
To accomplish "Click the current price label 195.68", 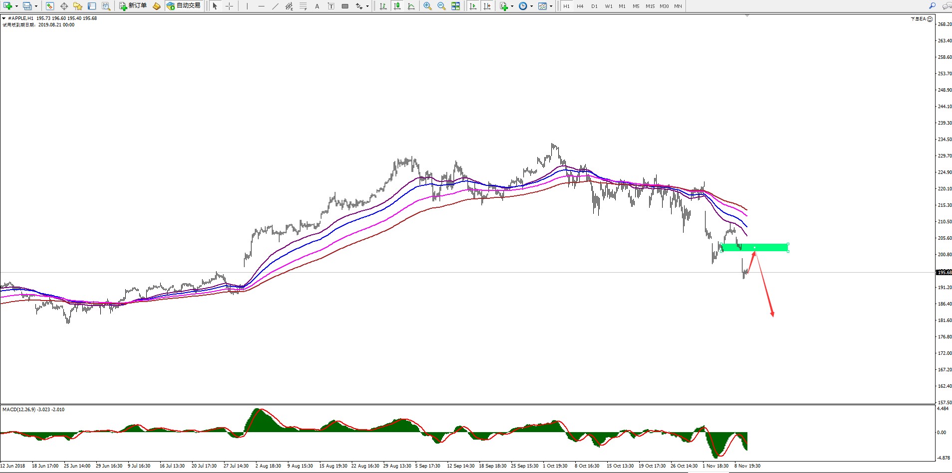I will [944, 272].
